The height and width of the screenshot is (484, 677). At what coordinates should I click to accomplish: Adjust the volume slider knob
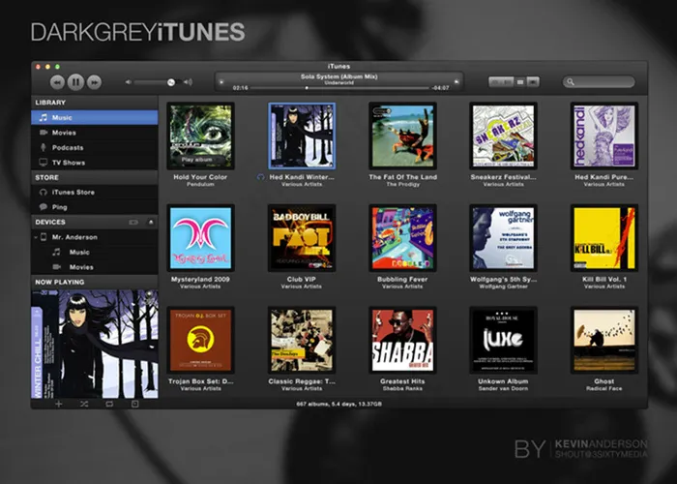click(x=171, y=82)
